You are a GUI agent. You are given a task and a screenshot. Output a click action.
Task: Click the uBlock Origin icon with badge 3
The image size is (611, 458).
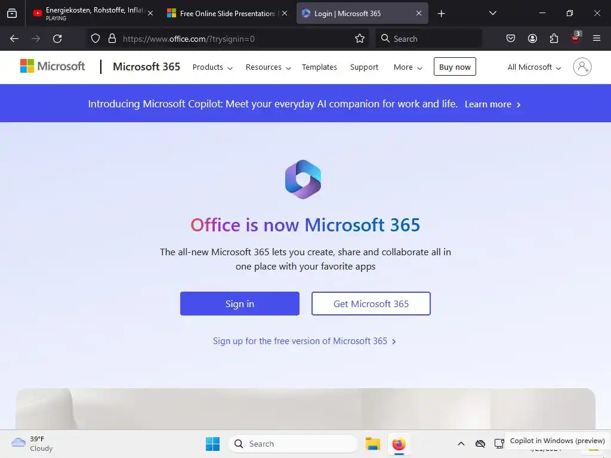(x=576, y=38)
